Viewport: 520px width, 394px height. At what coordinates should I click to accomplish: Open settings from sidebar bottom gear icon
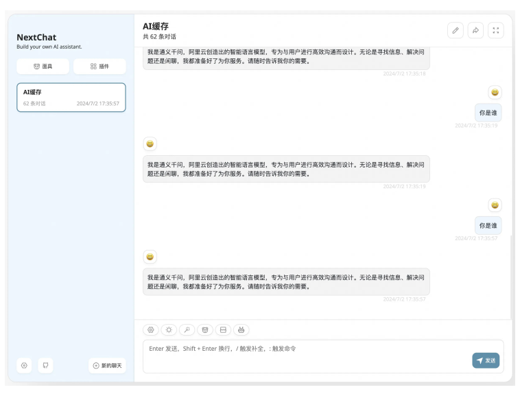pos(24,365)
